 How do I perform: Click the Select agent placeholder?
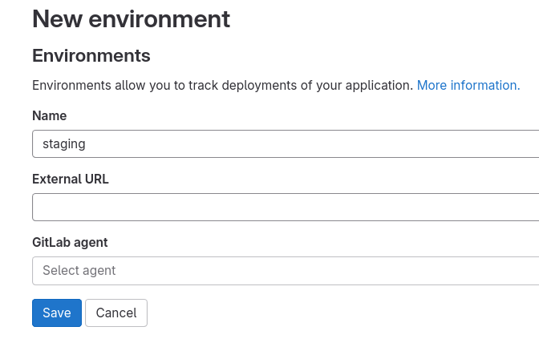[79, 270]
